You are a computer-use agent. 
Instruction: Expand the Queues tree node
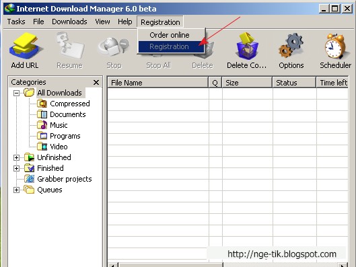pyautogui.click(x=16, y=190)
